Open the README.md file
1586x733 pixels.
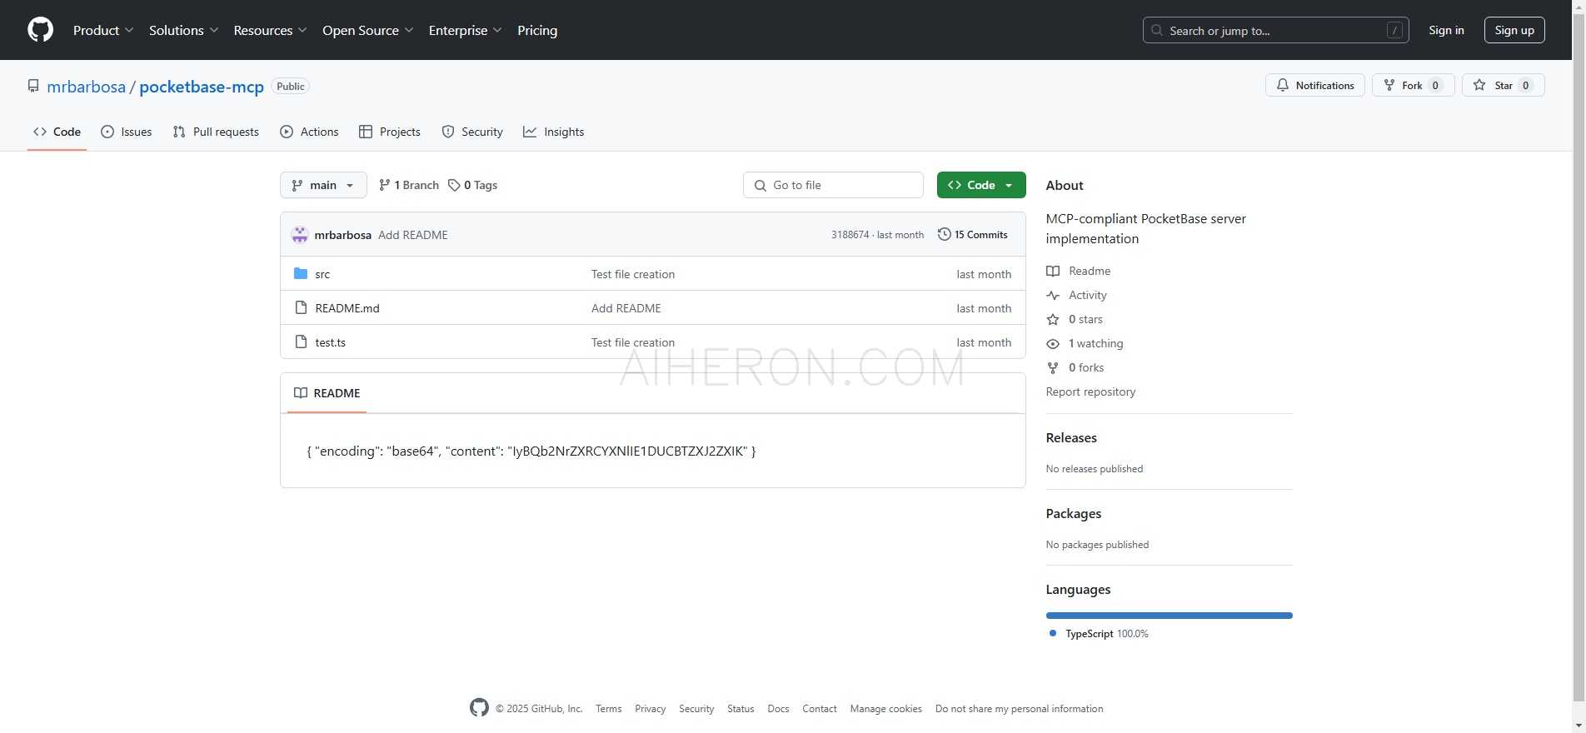[x=347, y=308]
